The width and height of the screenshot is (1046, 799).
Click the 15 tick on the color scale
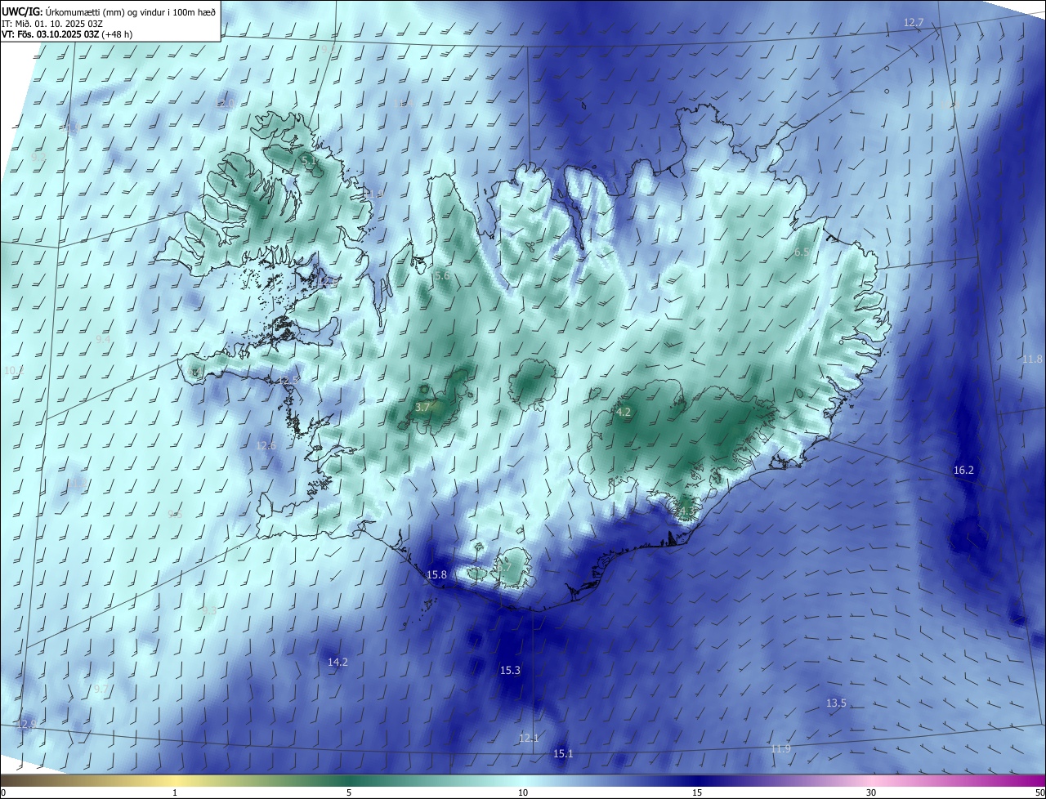pos(697,793)
